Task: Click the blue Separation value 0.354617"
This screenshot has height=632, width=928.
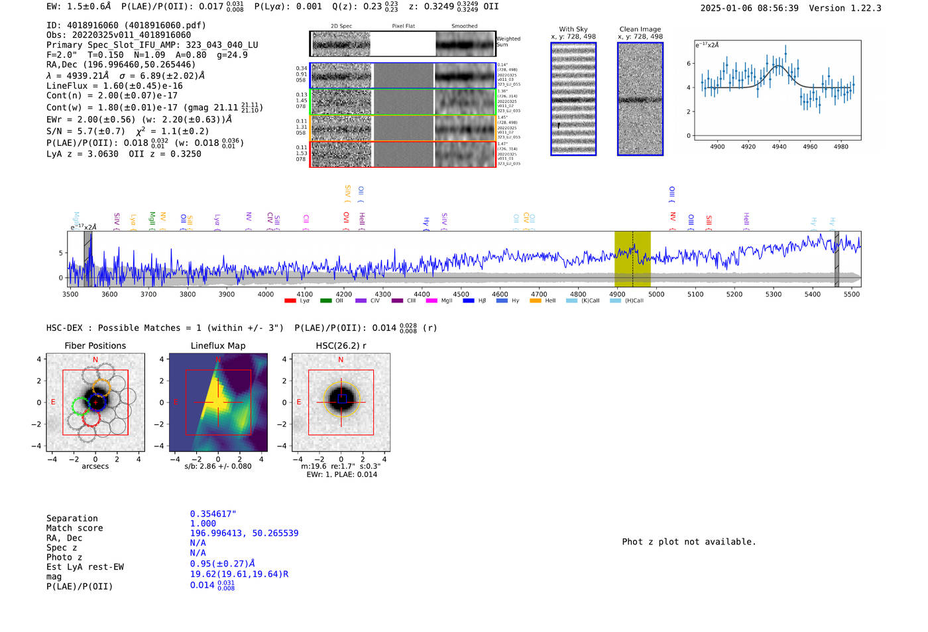Action: (213, 514)
